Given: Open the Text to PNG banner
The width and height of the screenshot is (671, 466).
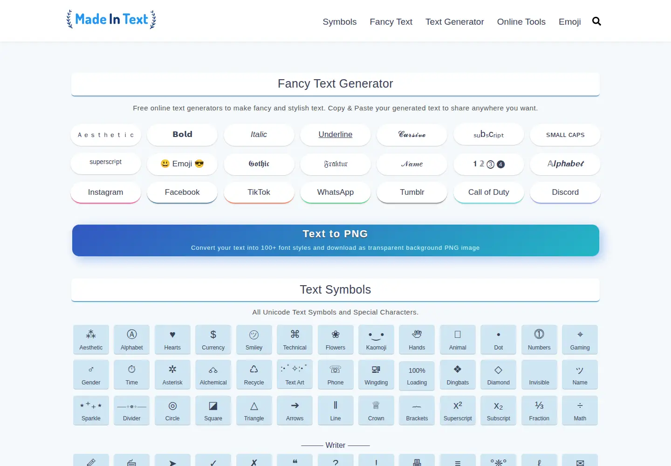Looking at the screenshot, I should [335, 240].
